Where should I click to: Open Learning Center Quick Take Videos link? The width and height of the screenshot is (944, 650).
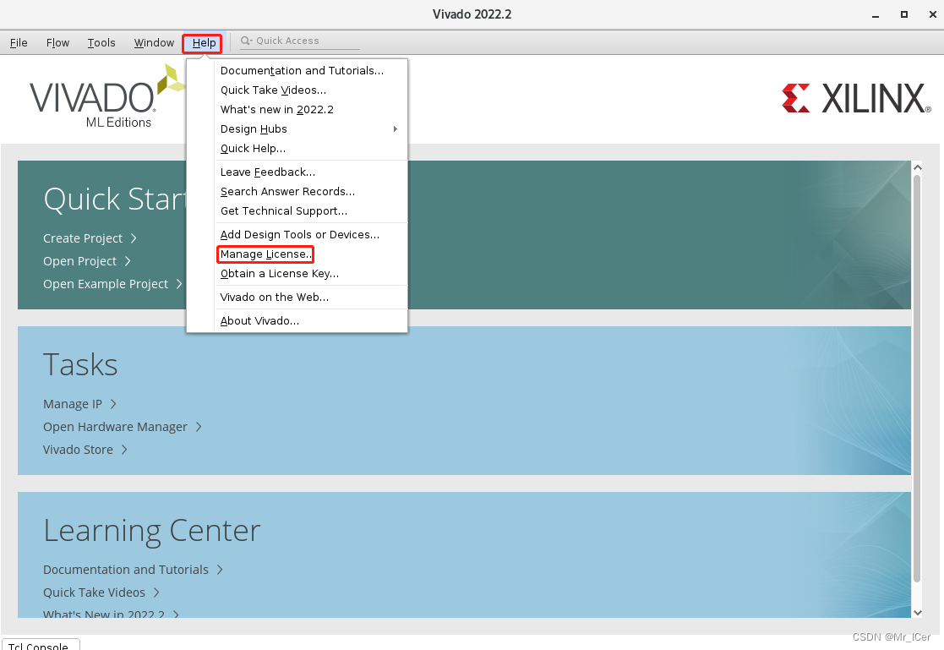(x=94, y=593)
